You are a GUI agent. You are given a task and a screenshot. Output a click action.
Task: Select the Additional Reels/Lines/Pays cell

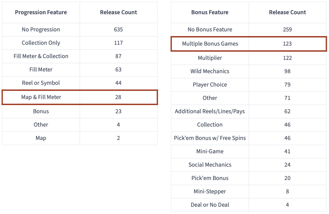coord(210,111)
